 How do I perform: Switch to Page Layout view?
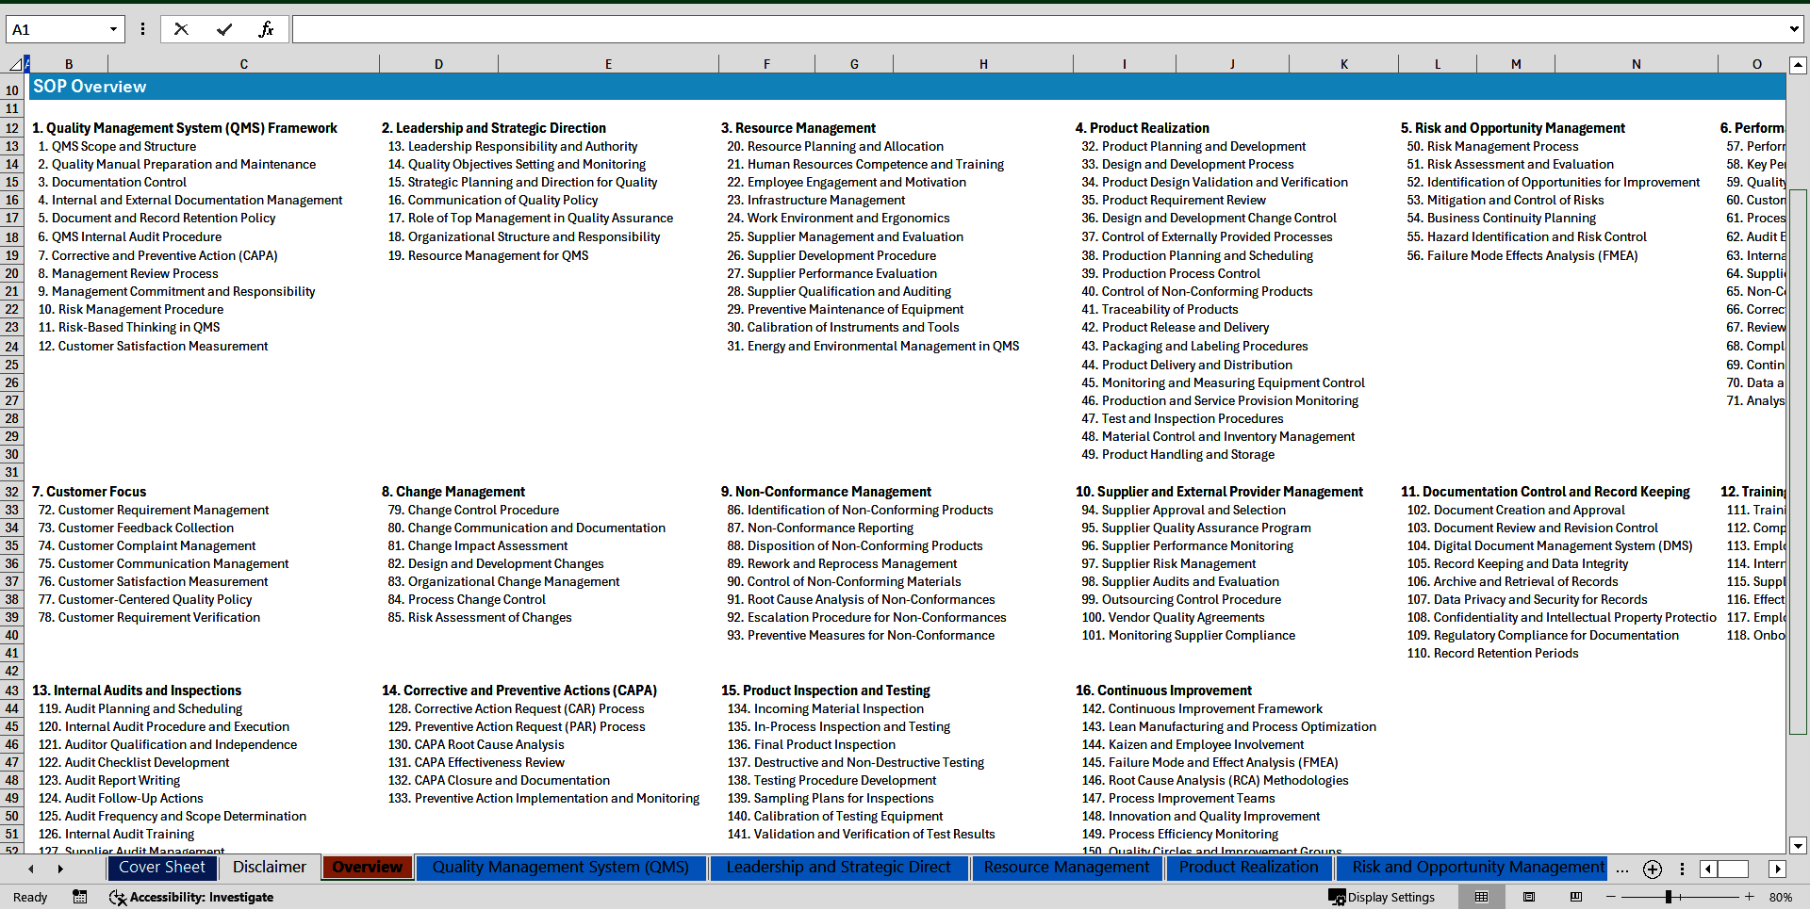(x=1529, y=897)
